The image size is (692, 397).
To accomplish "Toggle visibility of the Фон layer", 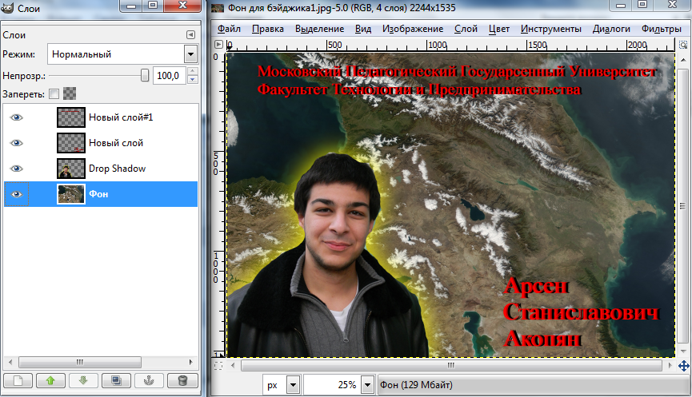I will (x=16, y=194).
